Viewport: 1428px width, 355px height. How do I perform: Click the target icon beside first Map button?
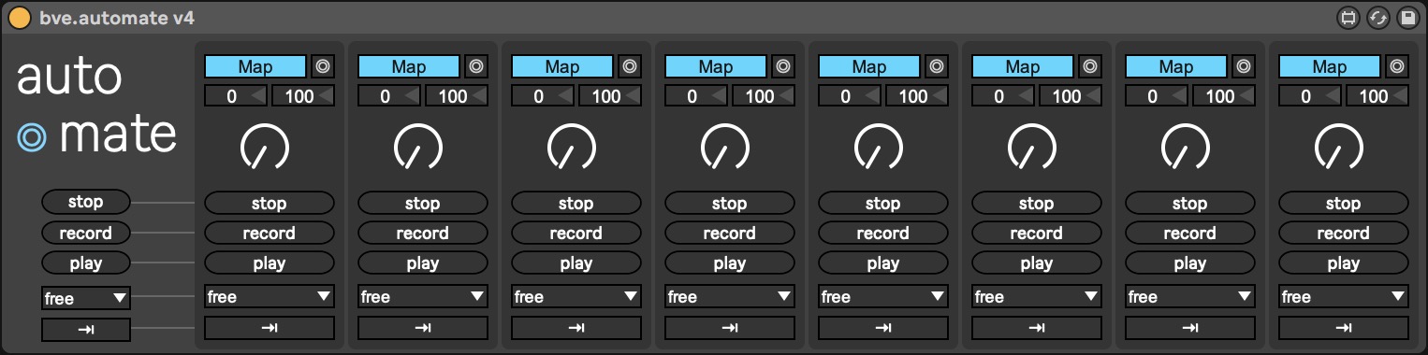(323, 66)
